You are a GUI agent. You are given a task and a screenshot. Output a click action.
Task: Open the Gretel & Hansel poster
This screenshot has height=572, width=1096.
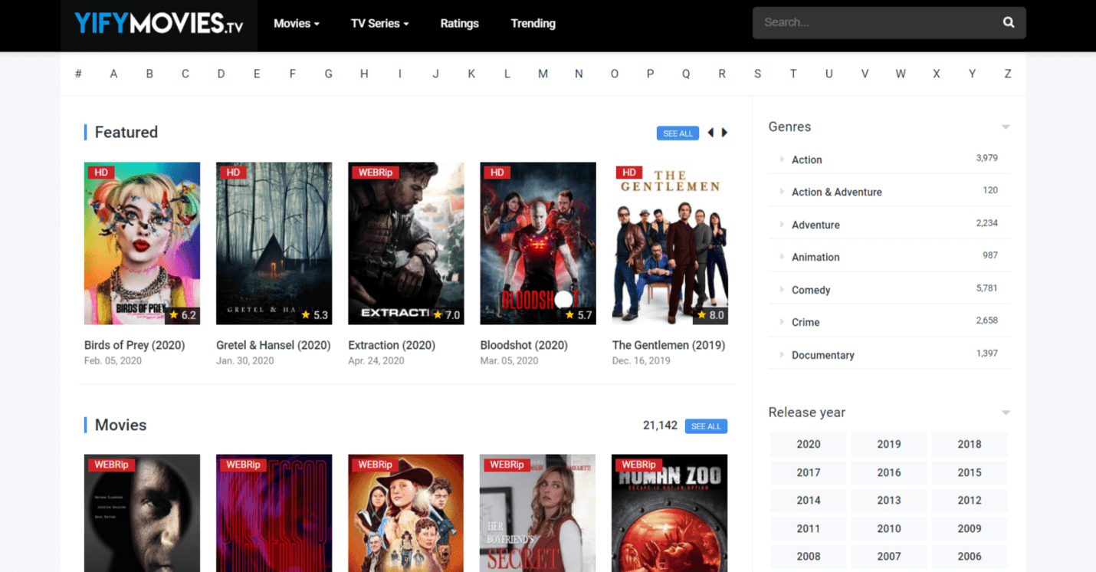point(274,243)
